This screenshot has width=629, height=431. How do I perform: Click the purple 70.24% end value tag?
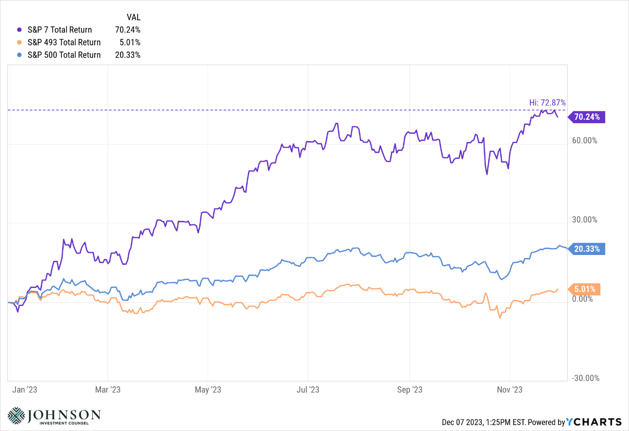tap(587, 117)
